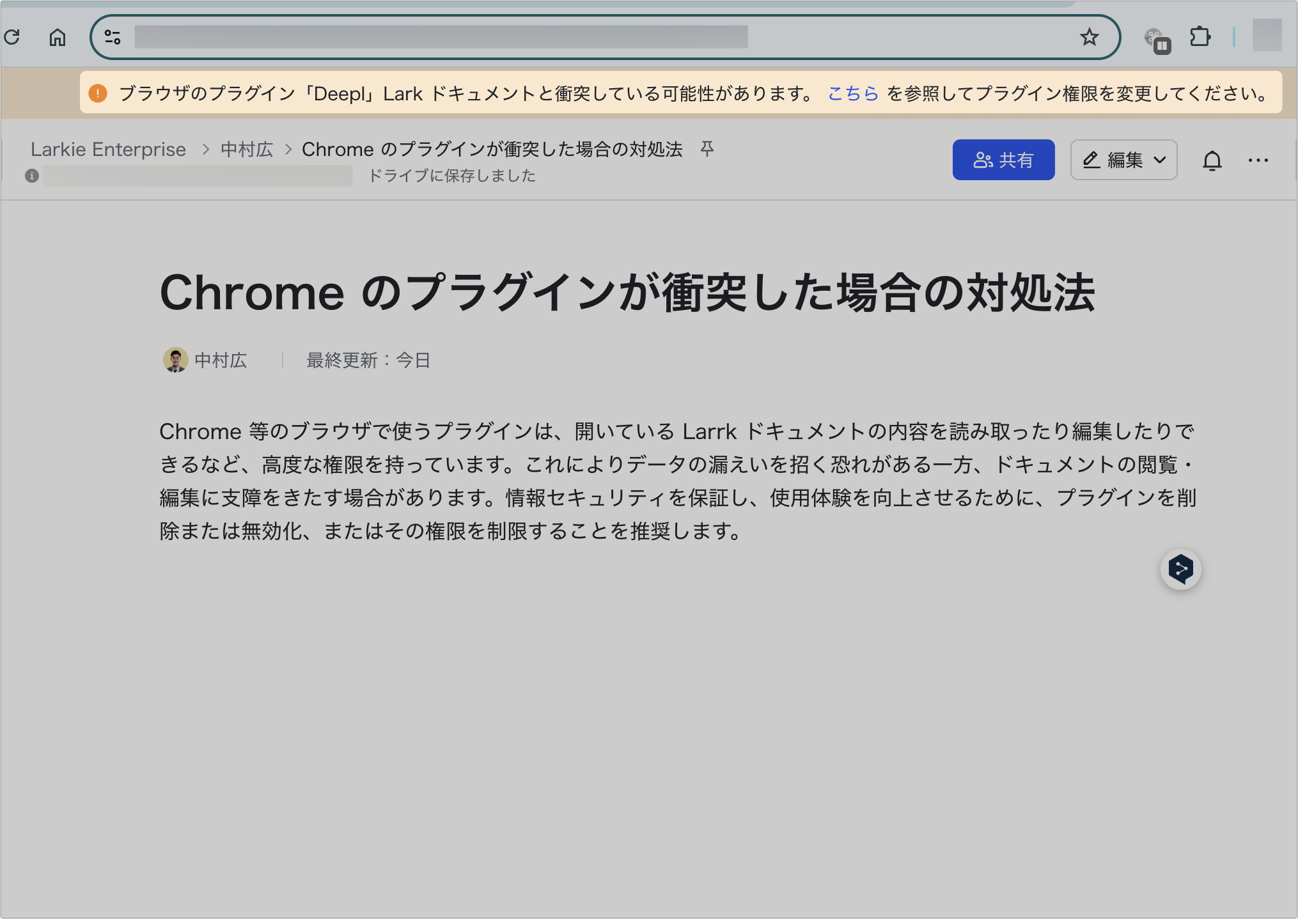Open the 編集 mode dropdown
The height and width of the screenshot is (919, 1298).
point(1124,160)
